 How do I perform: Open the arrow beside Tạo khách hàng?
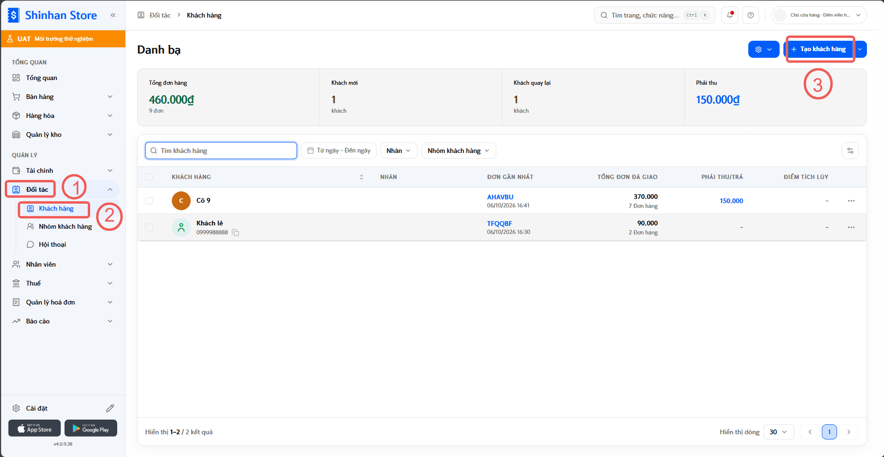click(860, 49)
